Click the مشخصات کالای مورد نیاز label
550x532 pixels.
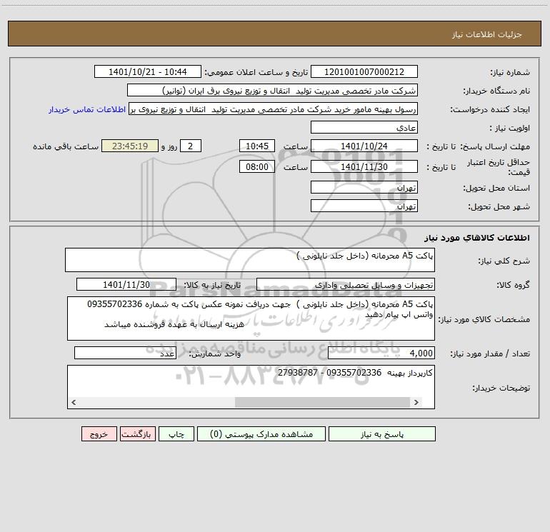pyautogui.click(x=484, y=319)
